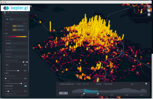Viewport: 153px width, 99px height.
Task: Open Color Based On Select a field dropdown
Action: (x=16, y=50)
